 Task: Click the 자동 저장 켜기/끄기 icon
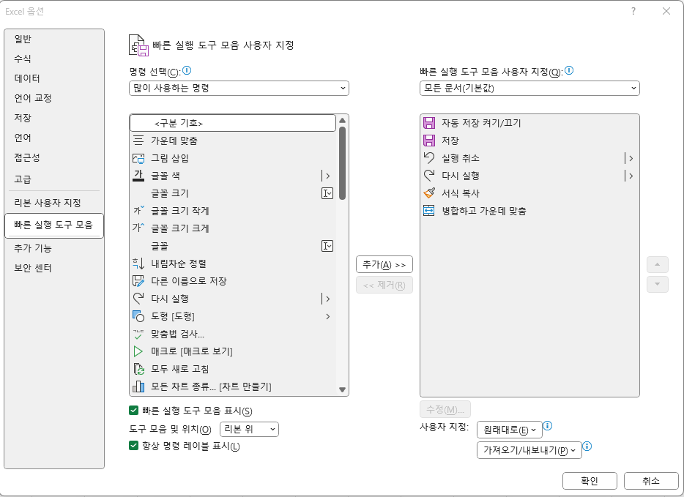pos(429,123)
